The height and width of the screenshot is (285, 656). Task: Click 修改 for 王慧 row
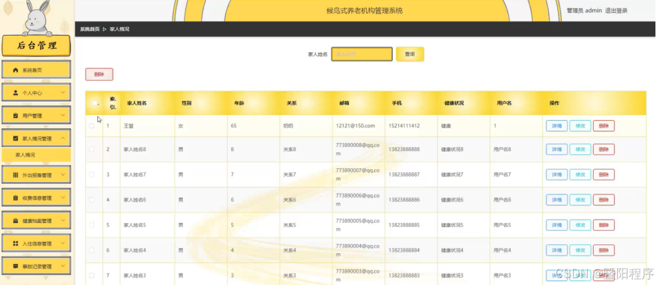point(580,126)
